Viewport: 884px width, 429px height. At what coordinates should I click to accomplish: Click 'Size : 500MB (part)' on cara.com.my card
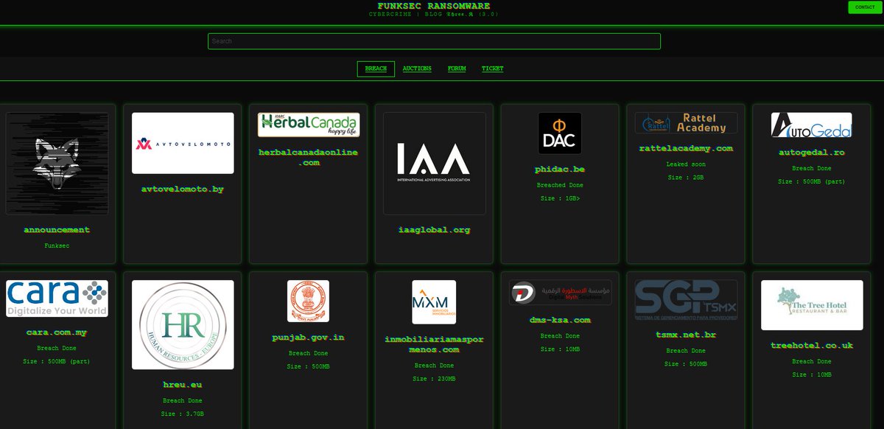[x=57, y=361]
